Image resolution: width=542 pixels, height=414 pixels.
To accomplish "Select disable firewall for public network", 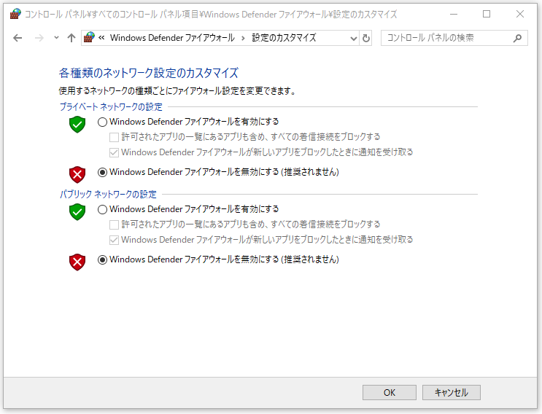I will [102, 259].
